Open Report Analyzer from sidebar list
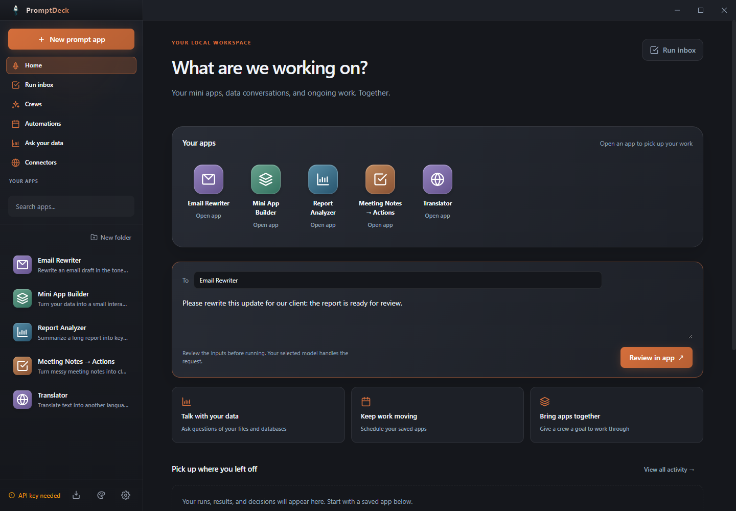 coord(71,333)
